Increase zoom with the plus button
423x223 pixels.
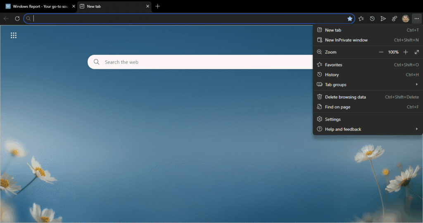pos(406,52)
